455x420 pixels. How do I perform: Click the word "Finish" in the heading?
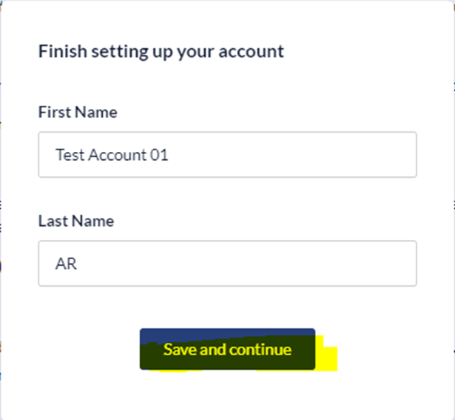[58, 52]
